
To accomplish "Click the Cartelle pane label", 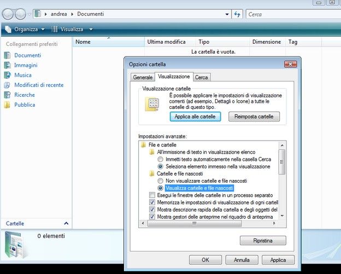I will [x=15, y=224].
